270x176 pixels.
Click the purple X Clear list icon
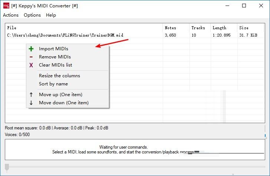31,65
